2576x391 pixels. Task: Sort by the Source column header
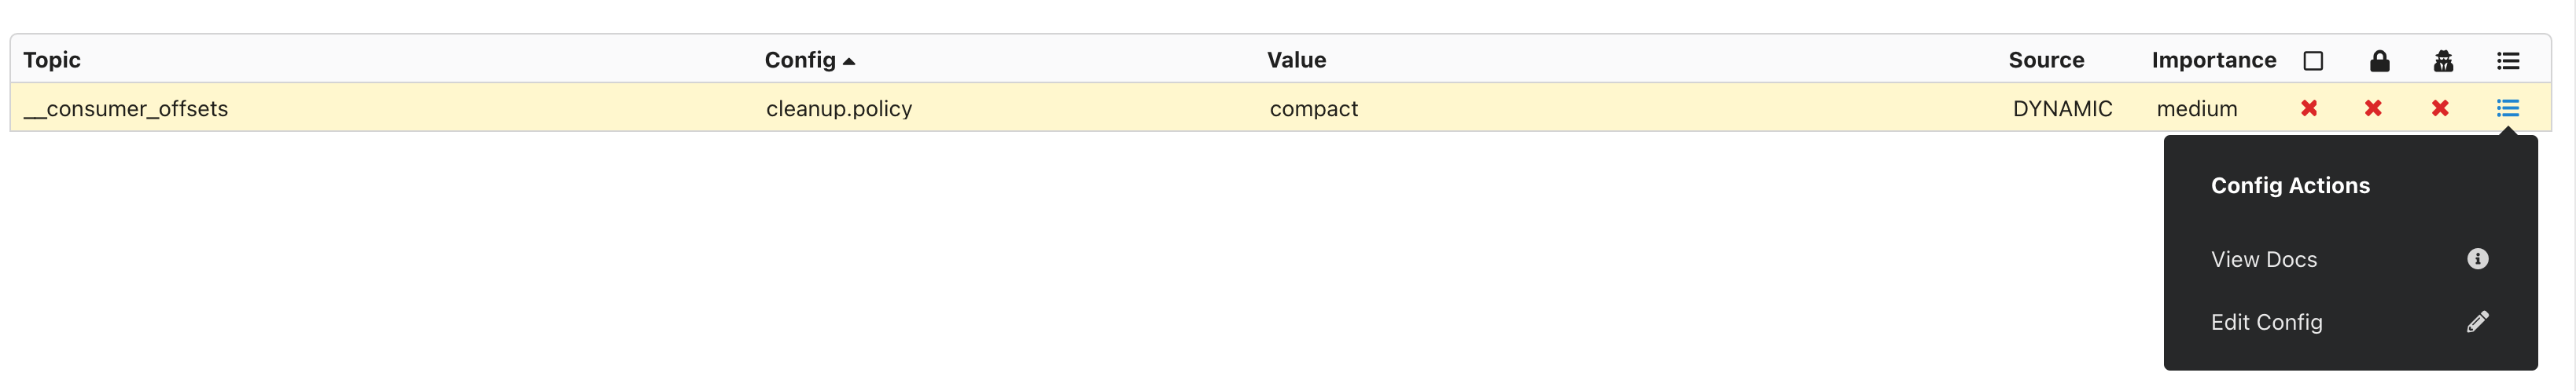coord(2046,60)
